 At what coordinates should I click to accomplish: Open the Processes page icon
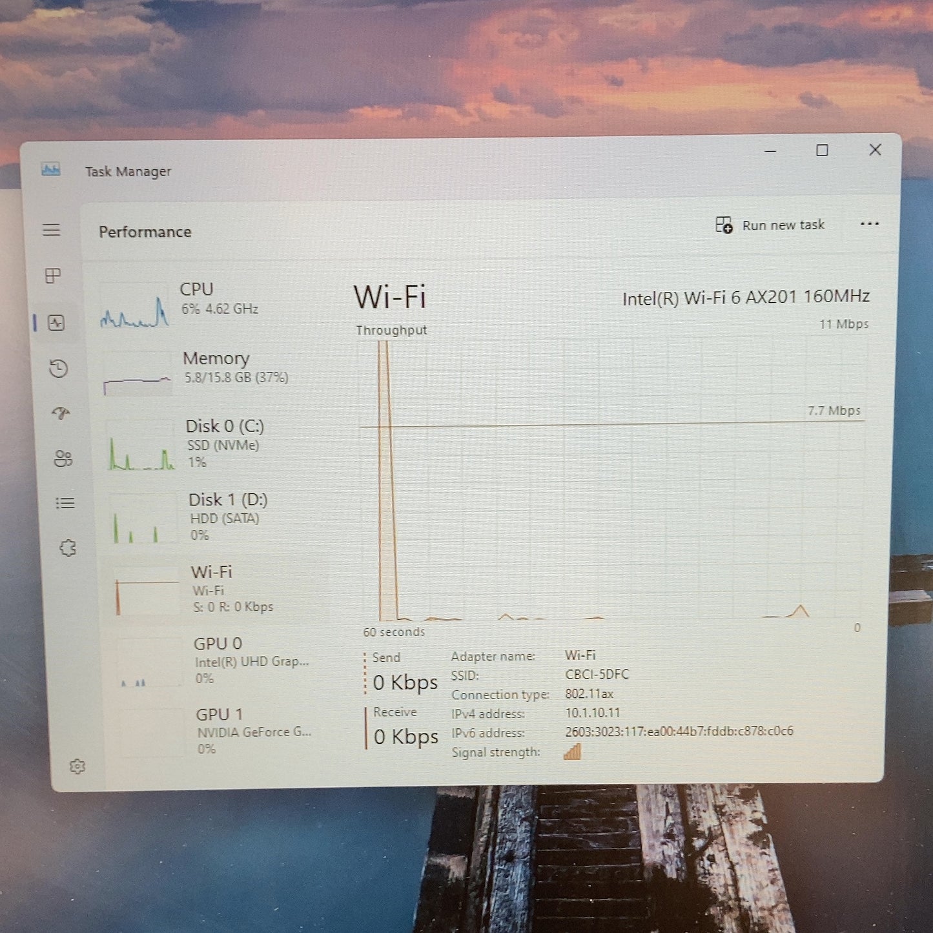(x=53, y=276)
